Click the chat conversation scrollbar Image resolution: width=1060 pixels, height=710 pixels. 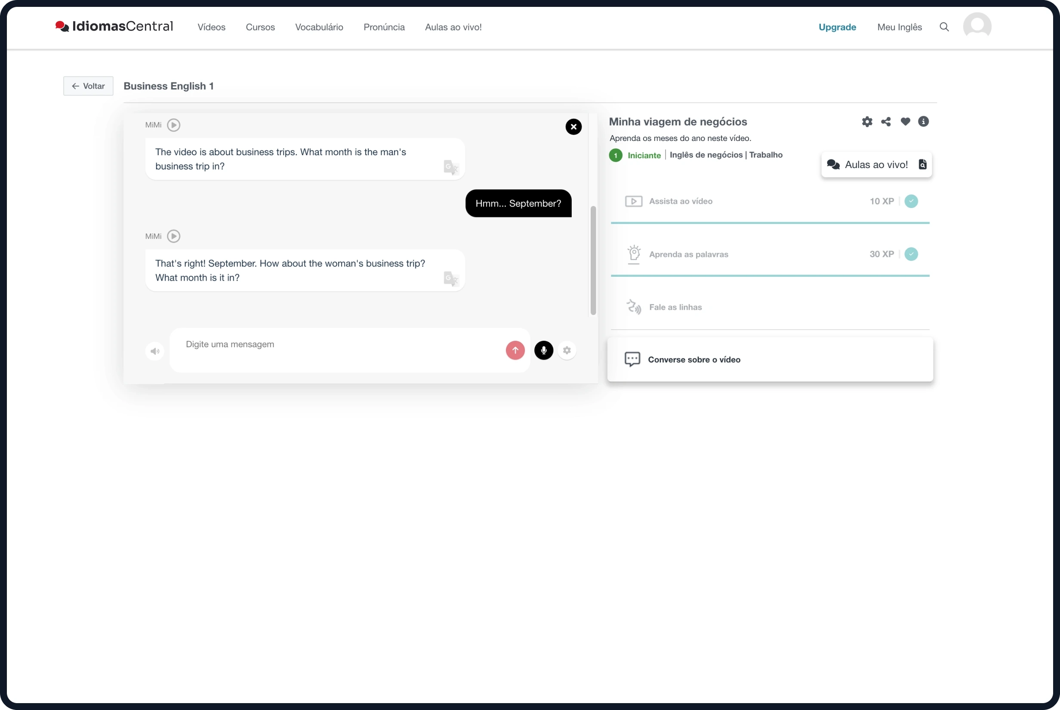593,260
